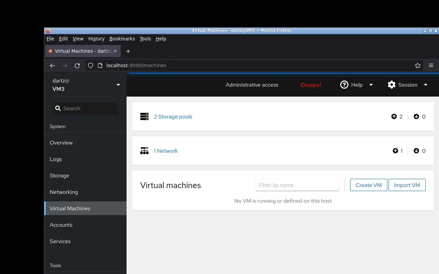Click the back arrow in Firefox toolbar

point(52,65)
